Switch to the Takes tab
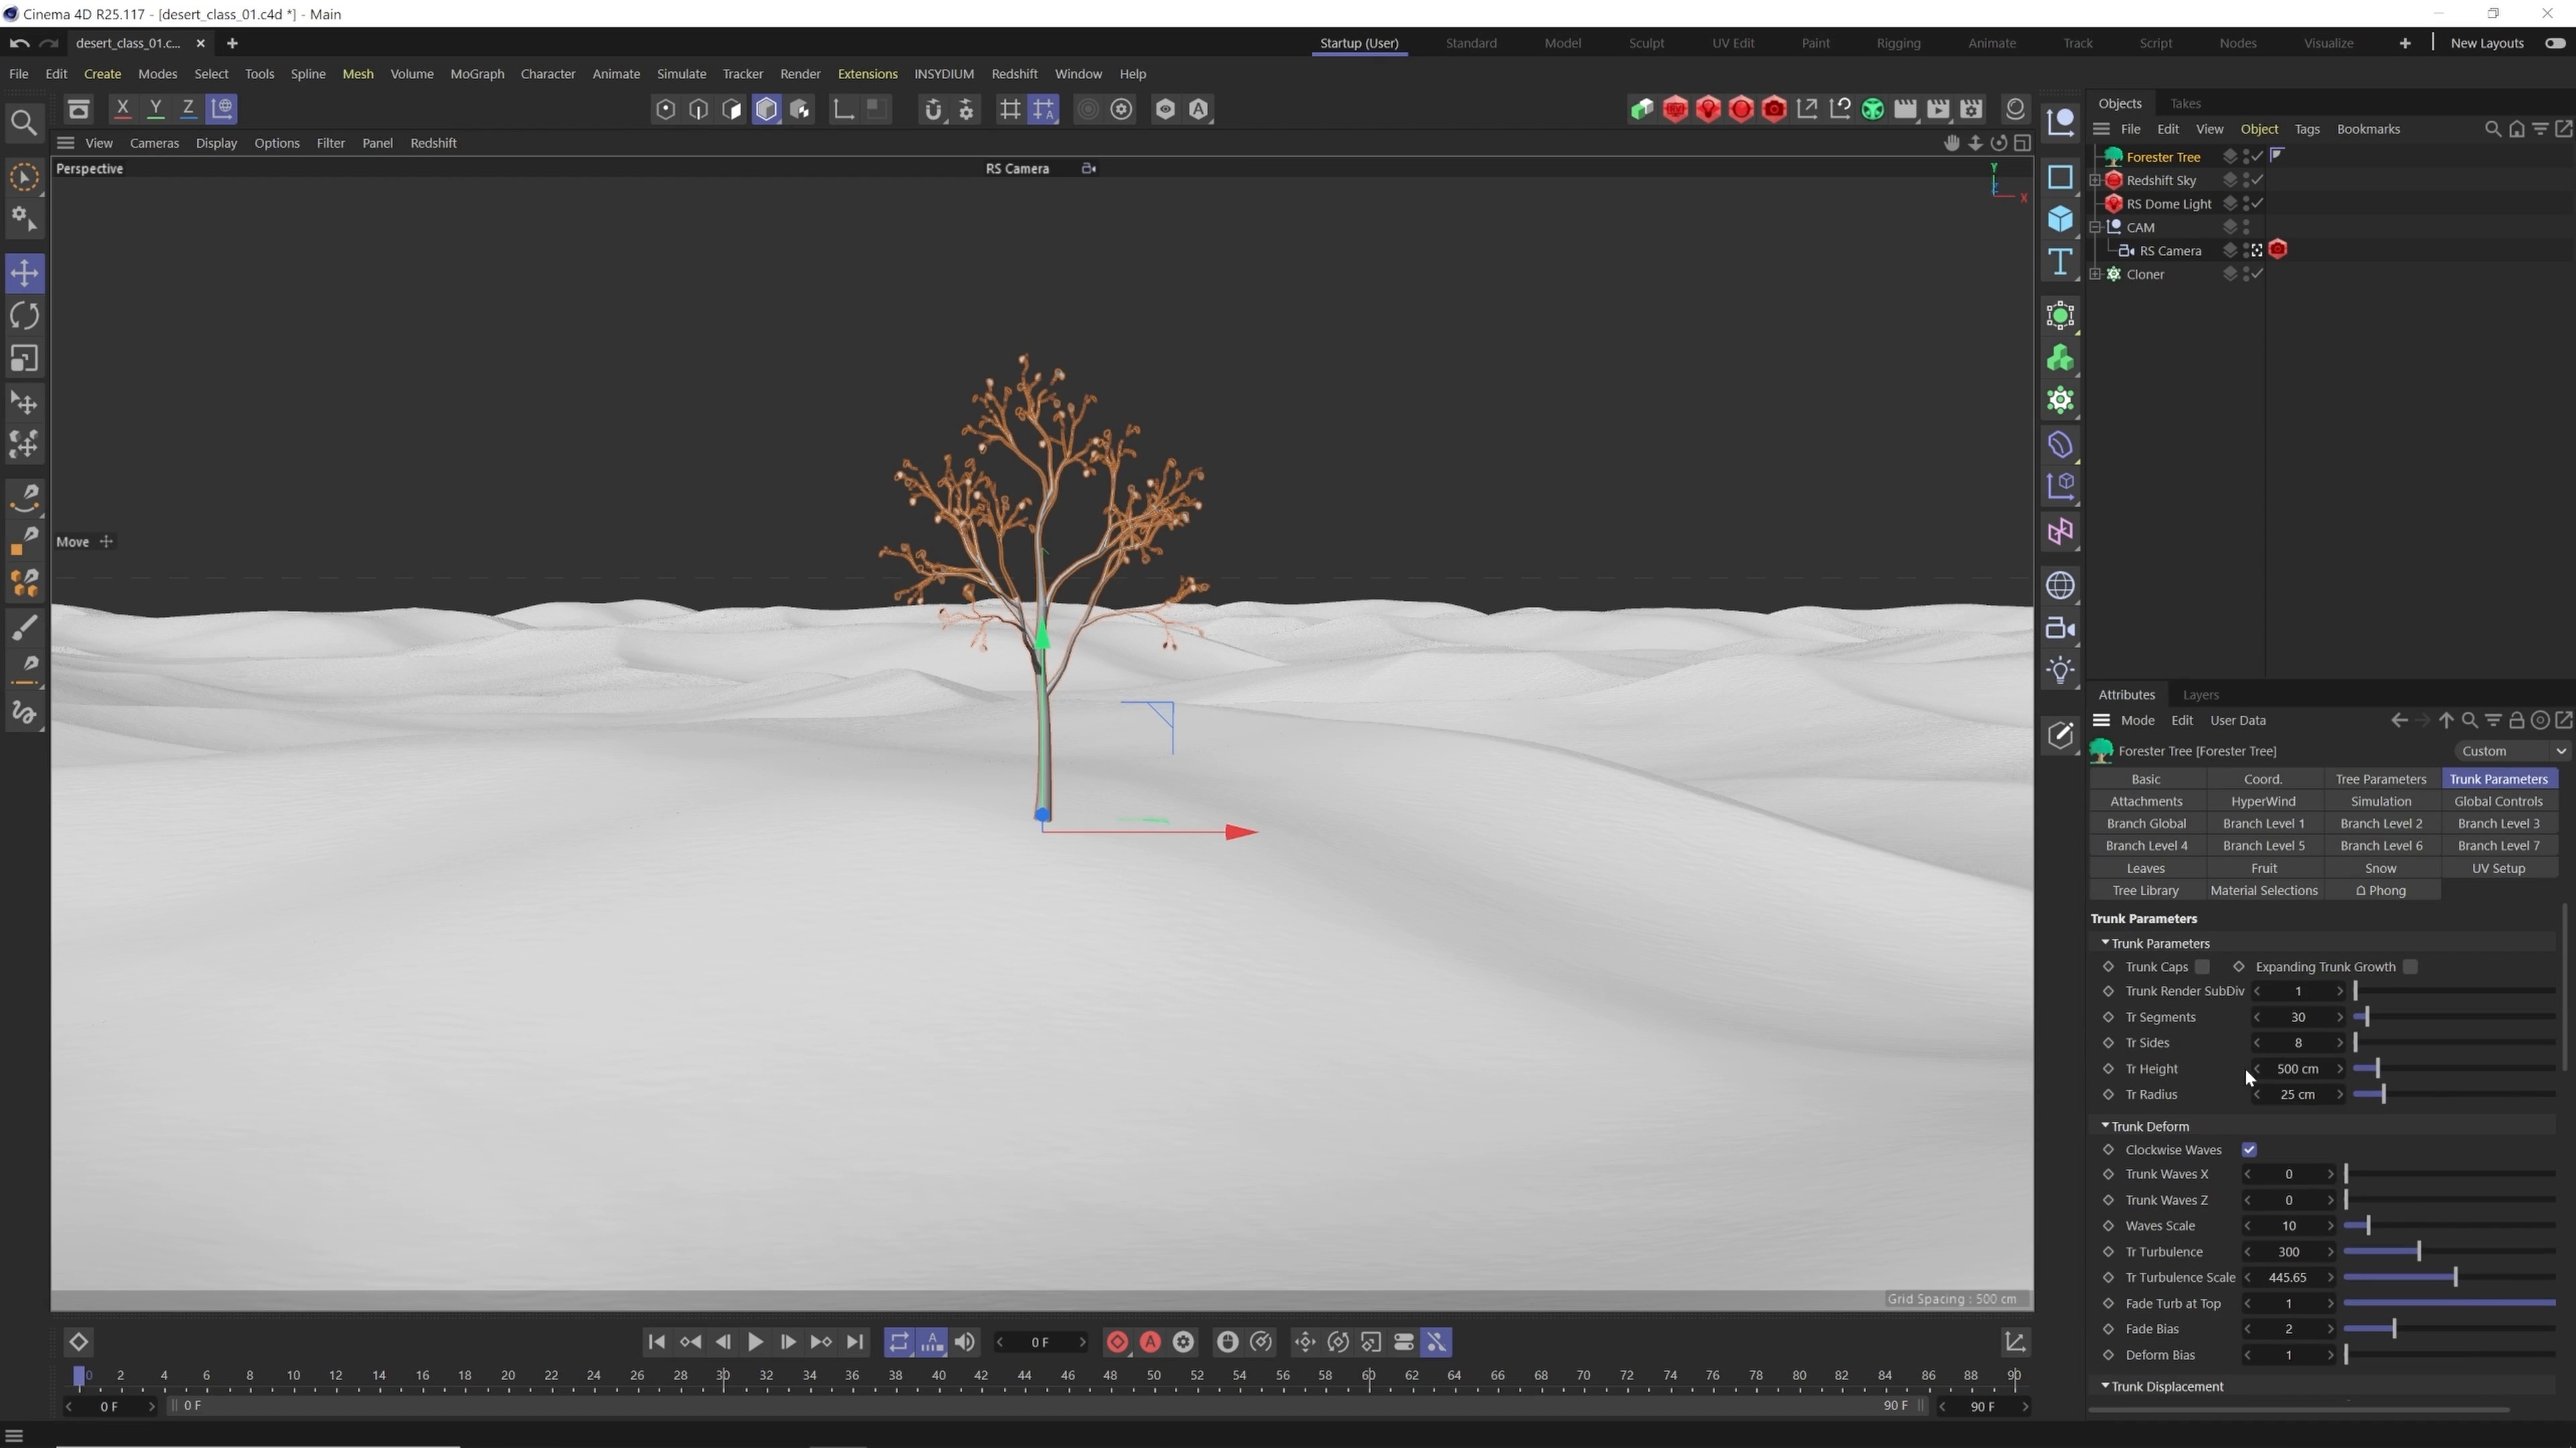Image resolution: width=2576 pixels, height=1448 pixels. [x=2185, y=103]
